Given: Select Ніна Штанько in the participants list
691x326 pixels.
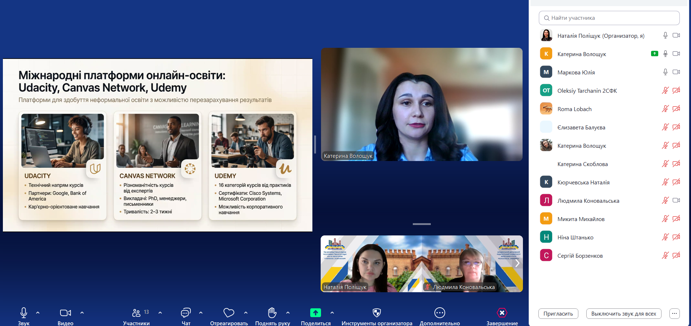Looking at the screenshot, I should coord(575,238).
